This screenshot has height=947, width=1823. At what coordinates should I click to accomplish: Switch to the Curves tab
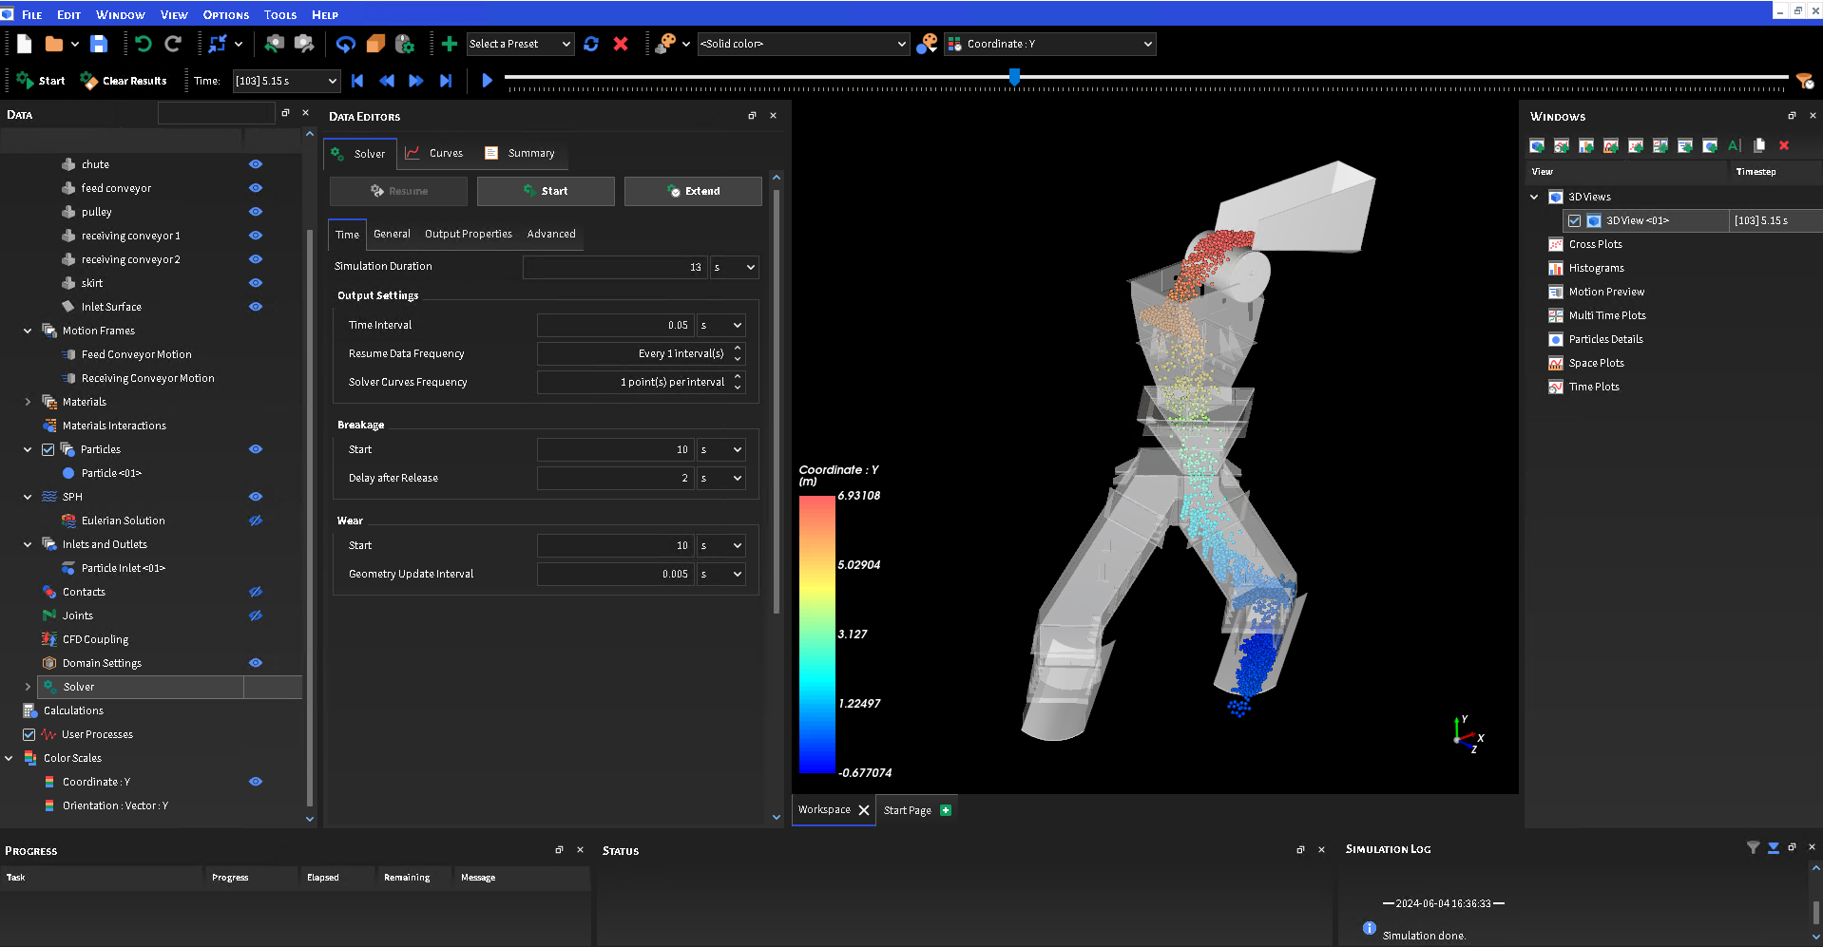443,153
